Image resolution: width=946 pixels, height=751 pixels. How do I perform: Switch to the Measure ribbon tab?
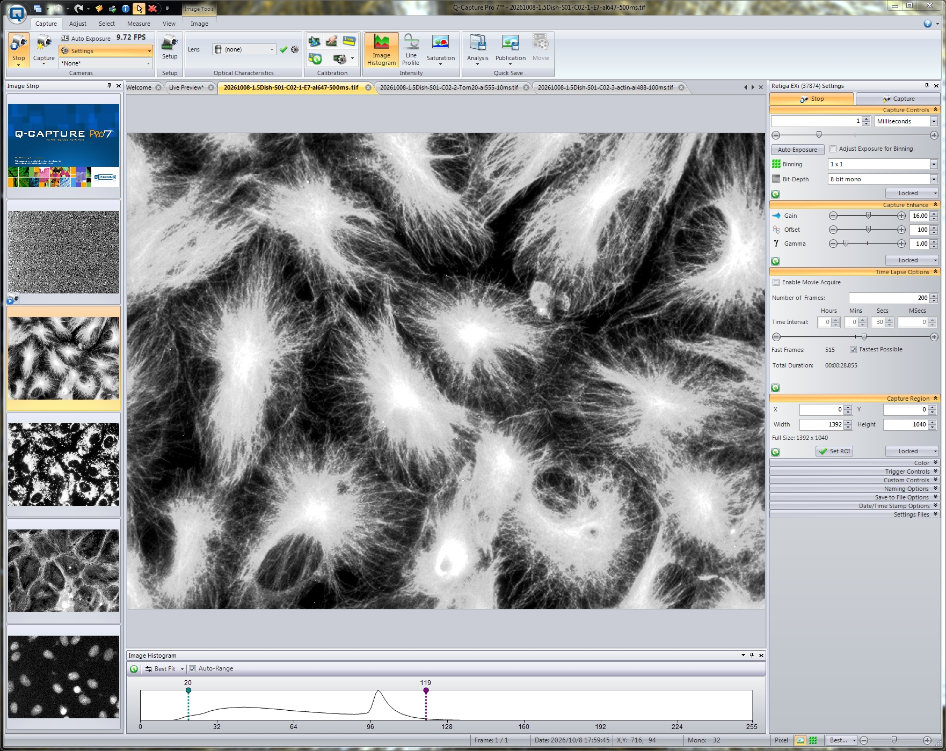pyautogui.click(x=139, y=24)
